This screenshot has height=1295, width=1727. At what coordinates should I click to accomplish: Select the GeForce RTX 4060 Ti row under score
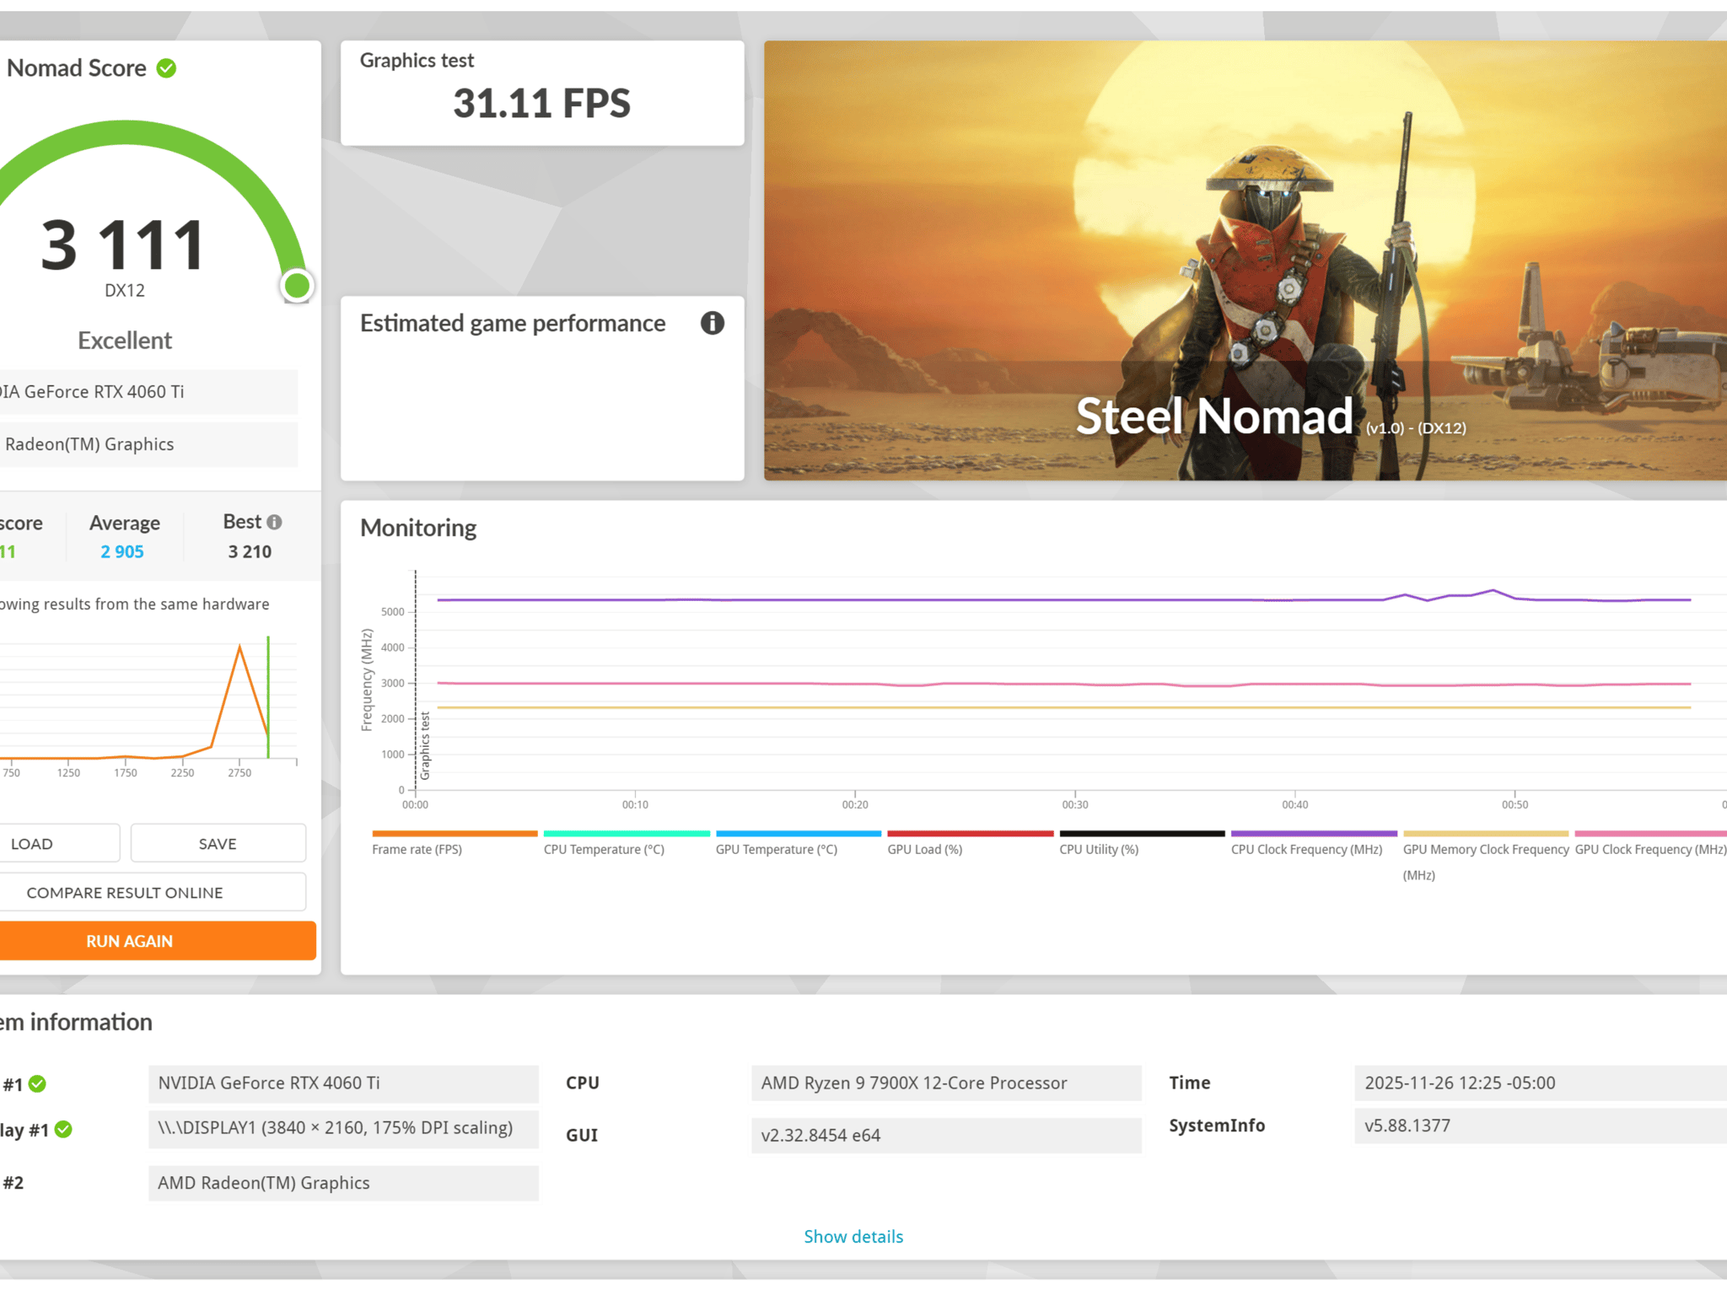148,391
